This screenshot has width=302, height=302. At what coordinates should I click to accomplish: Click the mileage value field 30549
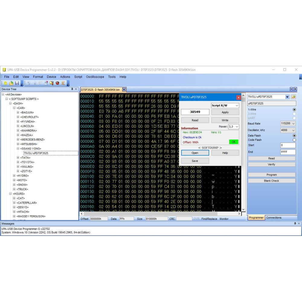click(x=195, y=112)
